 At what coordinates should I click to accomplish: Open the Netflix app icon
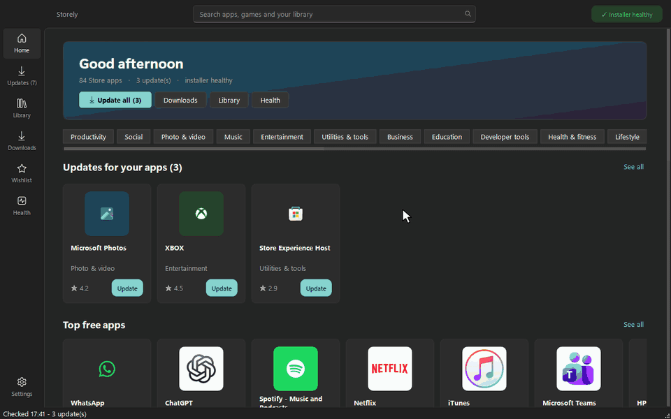coord(390,369)
